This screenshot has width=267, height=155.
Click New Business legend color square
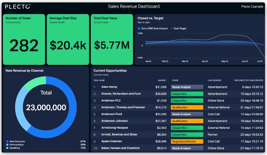pos(7,141)
